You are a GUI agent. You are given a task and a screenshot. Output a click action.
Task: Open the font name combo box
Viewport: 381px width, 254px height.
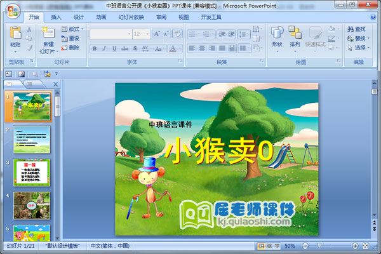(x=110, y=34)
